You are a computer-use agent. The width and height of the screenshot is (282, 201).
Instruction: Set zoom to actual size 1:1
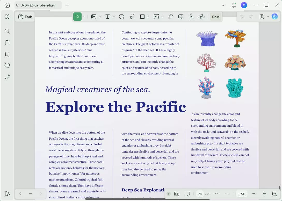pos(275,194)
